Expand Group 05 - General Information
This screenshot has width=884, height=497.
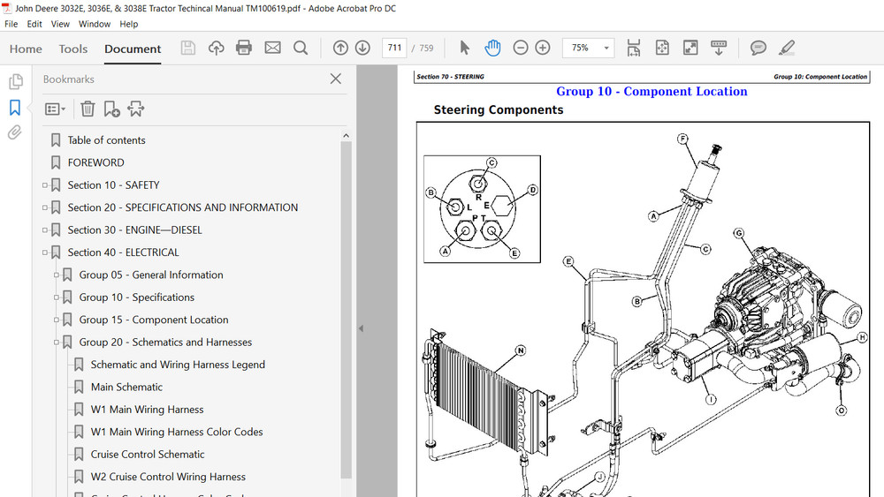(x=57, y=275)
